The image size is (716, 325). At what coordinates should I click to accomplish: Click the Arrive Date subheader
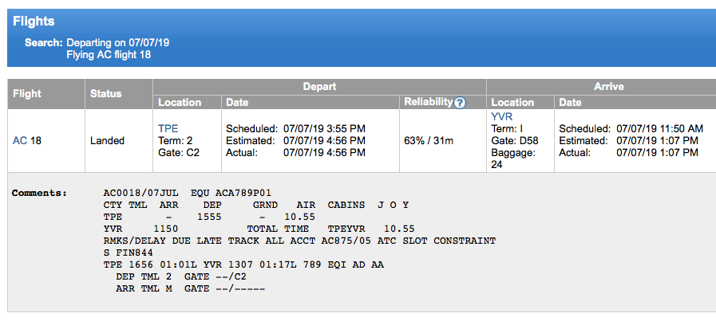coord(570,103)
